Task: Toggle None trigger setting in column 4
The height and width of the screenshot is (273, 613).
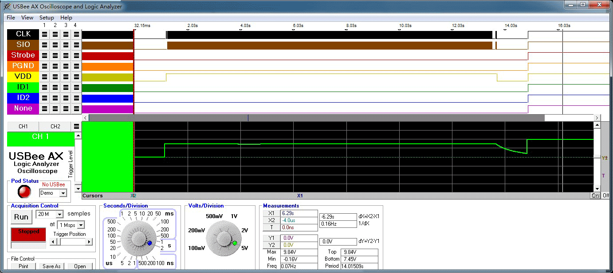Action: coord(76,108)
